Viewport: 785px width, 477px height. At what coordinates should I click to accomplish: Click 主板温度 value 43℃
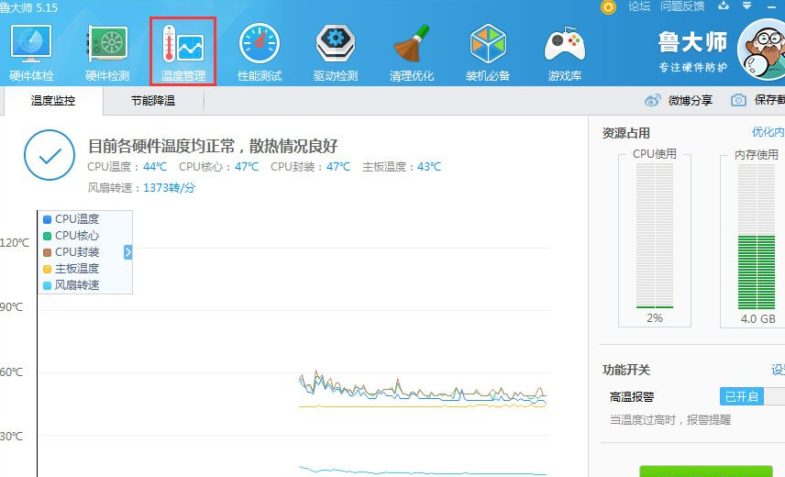429,167
